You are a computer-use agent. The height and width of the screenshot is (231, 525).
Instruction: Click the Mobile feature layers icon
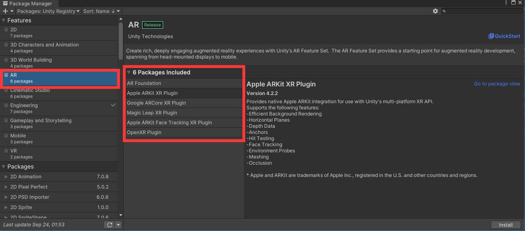(6, 136)
